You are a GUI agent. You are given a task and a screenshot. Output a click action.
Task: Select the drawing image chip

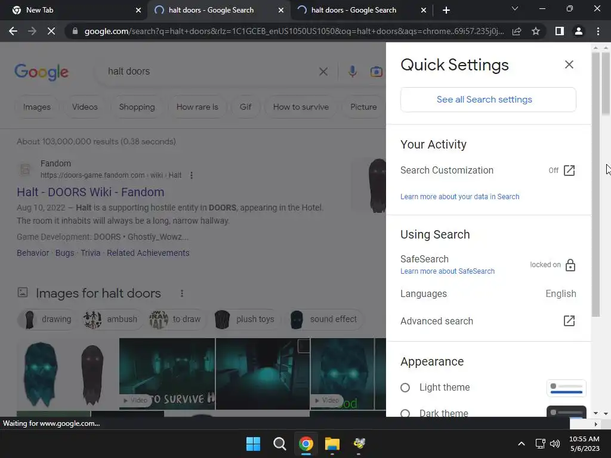click(47, 320)
